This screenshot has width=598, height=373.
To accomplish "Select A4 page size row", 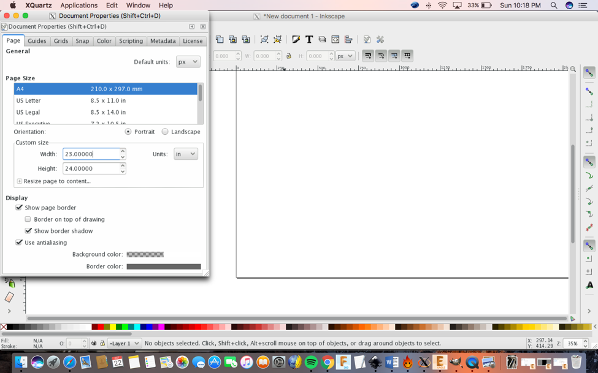I will pos(105,89).
